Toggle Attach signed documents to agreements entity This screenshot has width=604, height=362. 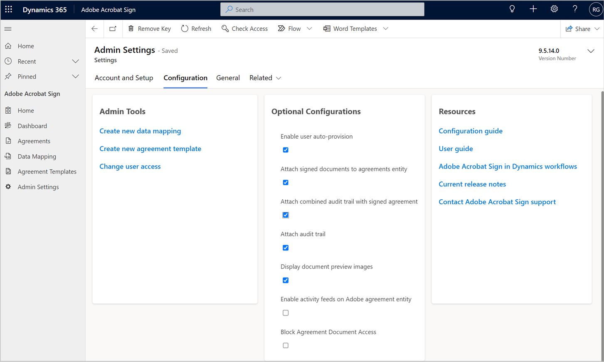(286, 182)
